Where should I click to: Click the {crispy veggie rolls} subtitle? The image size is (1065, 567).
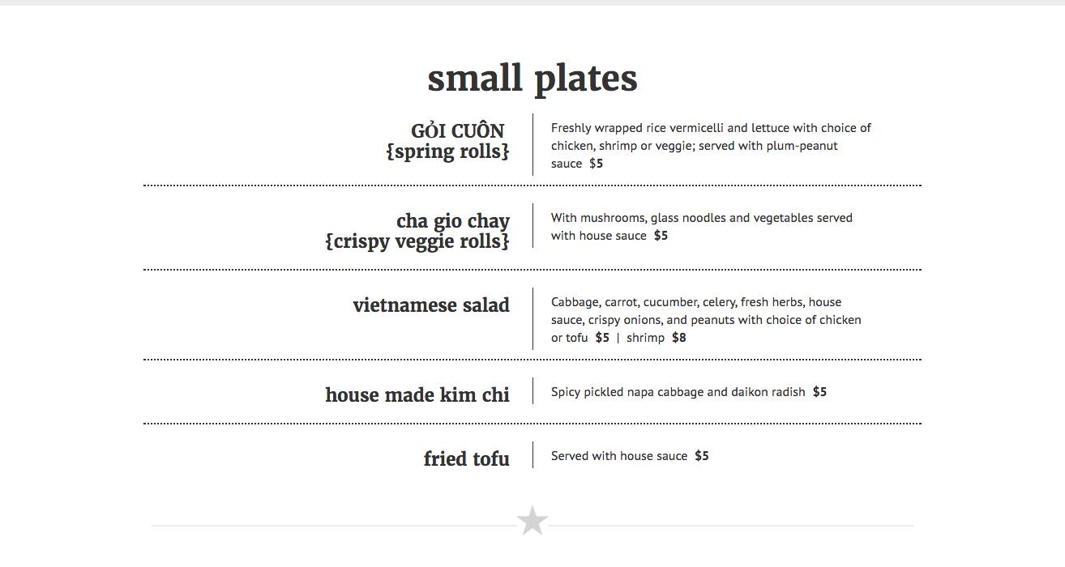[x=417, y=241]
